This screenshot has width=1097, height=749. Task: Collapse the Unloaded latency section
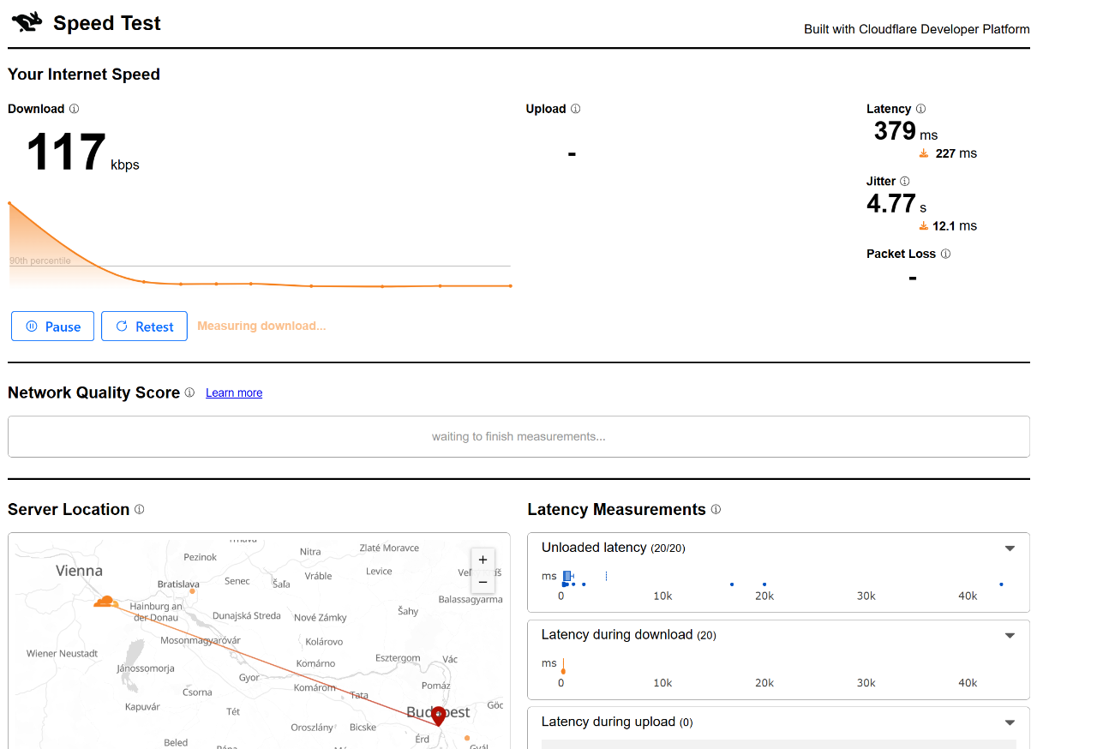tap(1010, 548)
